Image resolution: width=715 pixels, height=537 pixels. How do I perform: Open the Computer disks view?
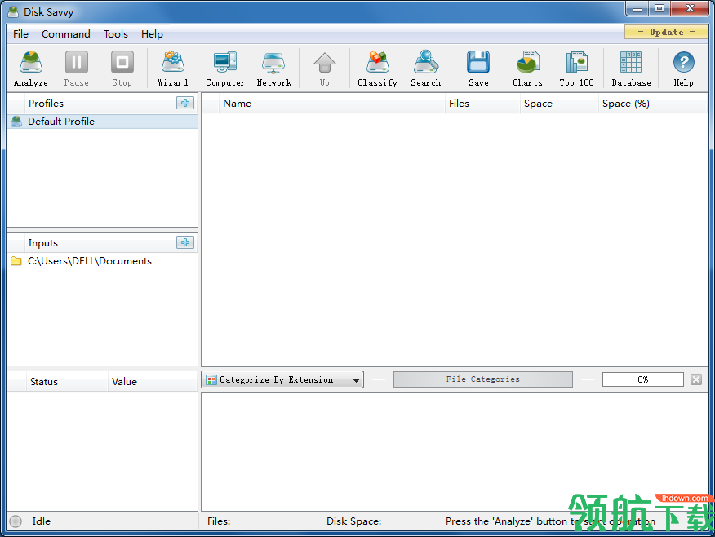click(225, 69)
